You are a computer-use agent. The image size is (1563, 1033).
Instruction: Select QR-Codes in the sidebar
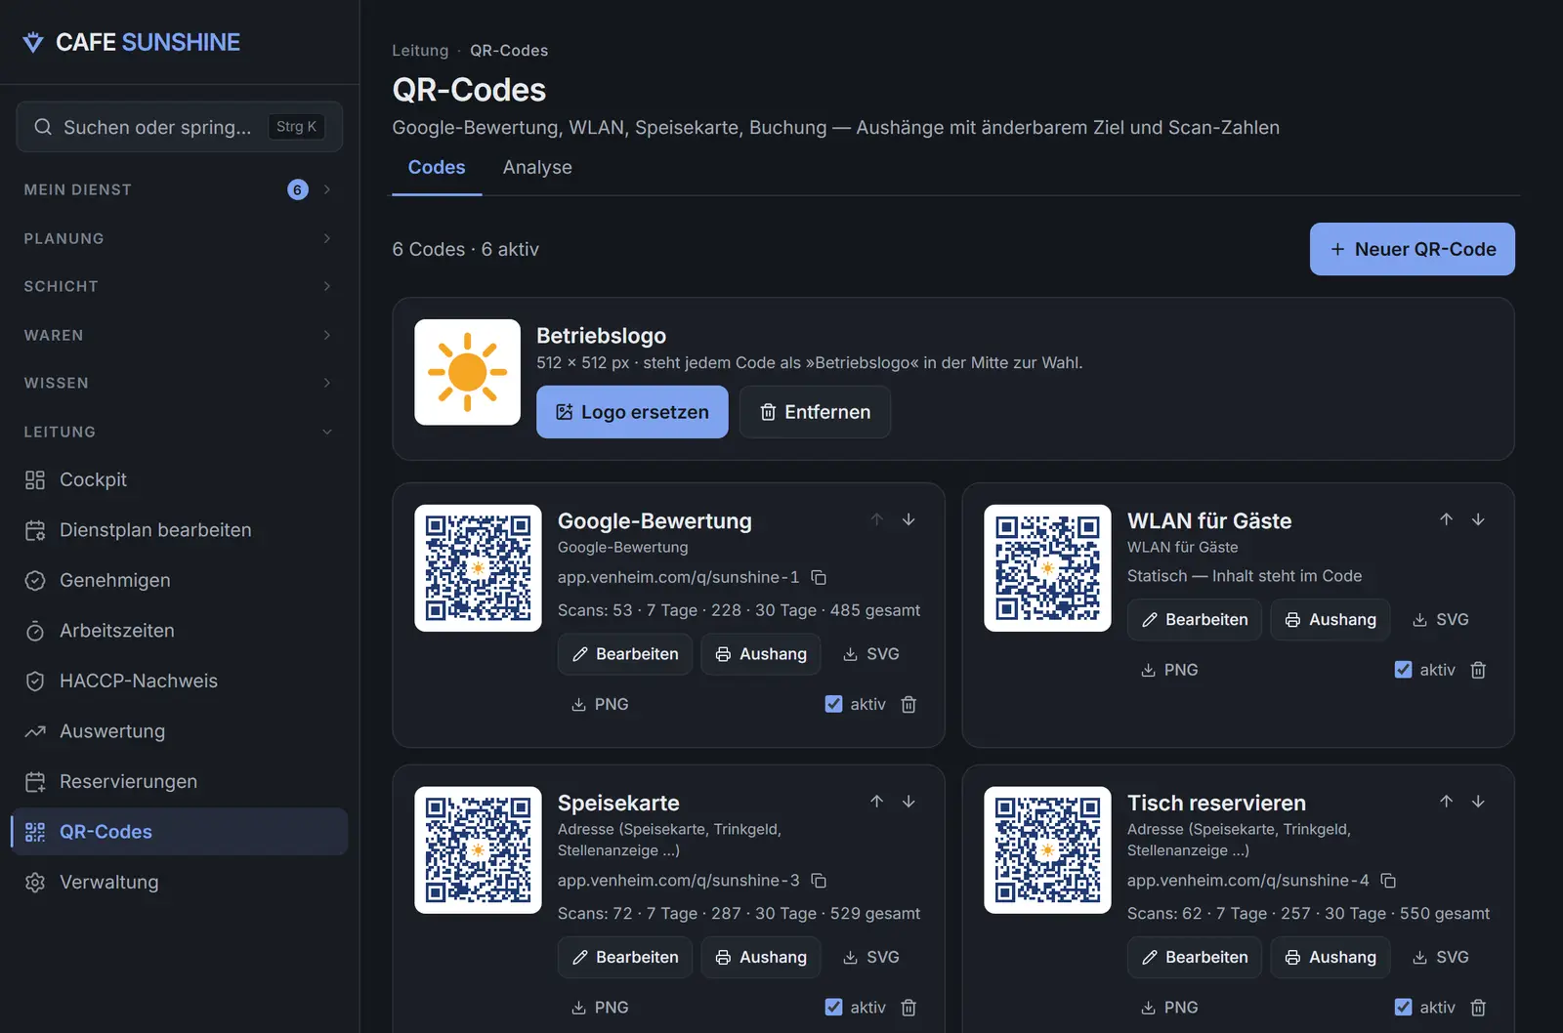(x=179, y=832)
